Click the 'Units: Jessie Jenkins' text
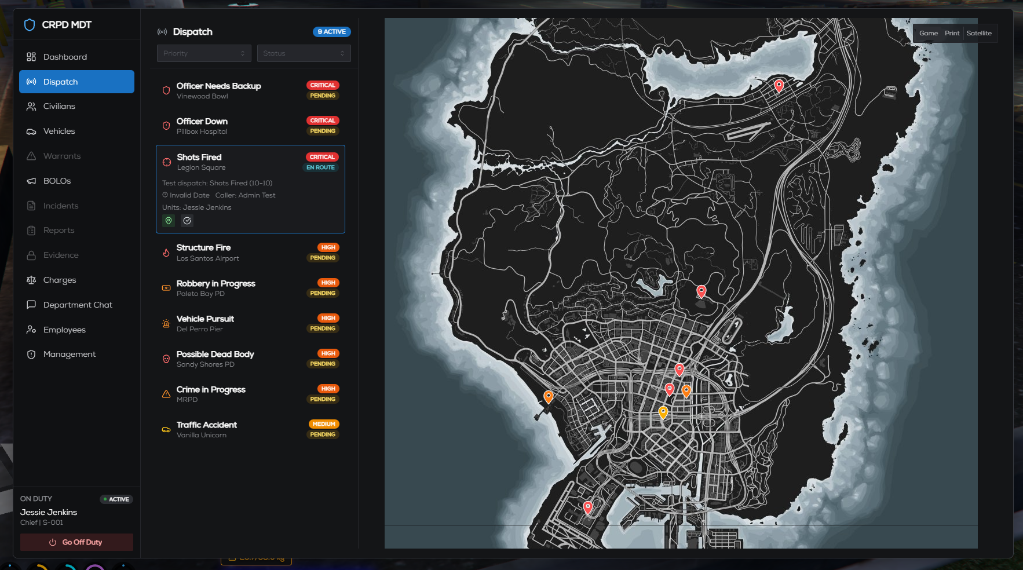The width and height of the screenshot is (1023, 570). (197, 207)
